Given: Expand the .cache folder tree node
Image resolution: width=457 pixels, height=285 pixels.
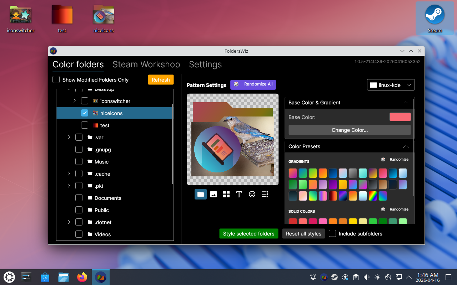Looking at the screenshot, I should click(x=69, y=174).
